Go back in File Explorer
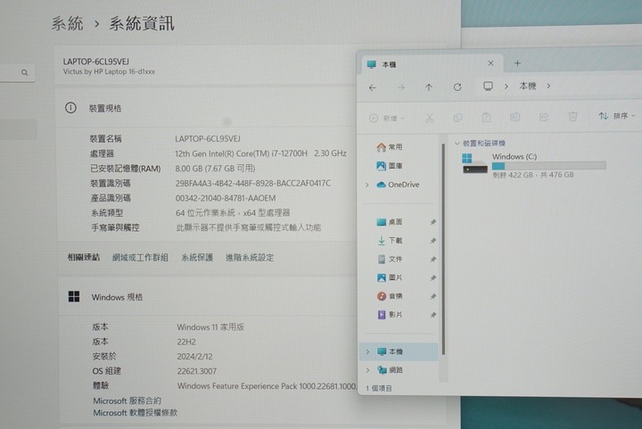 (373, 87)
